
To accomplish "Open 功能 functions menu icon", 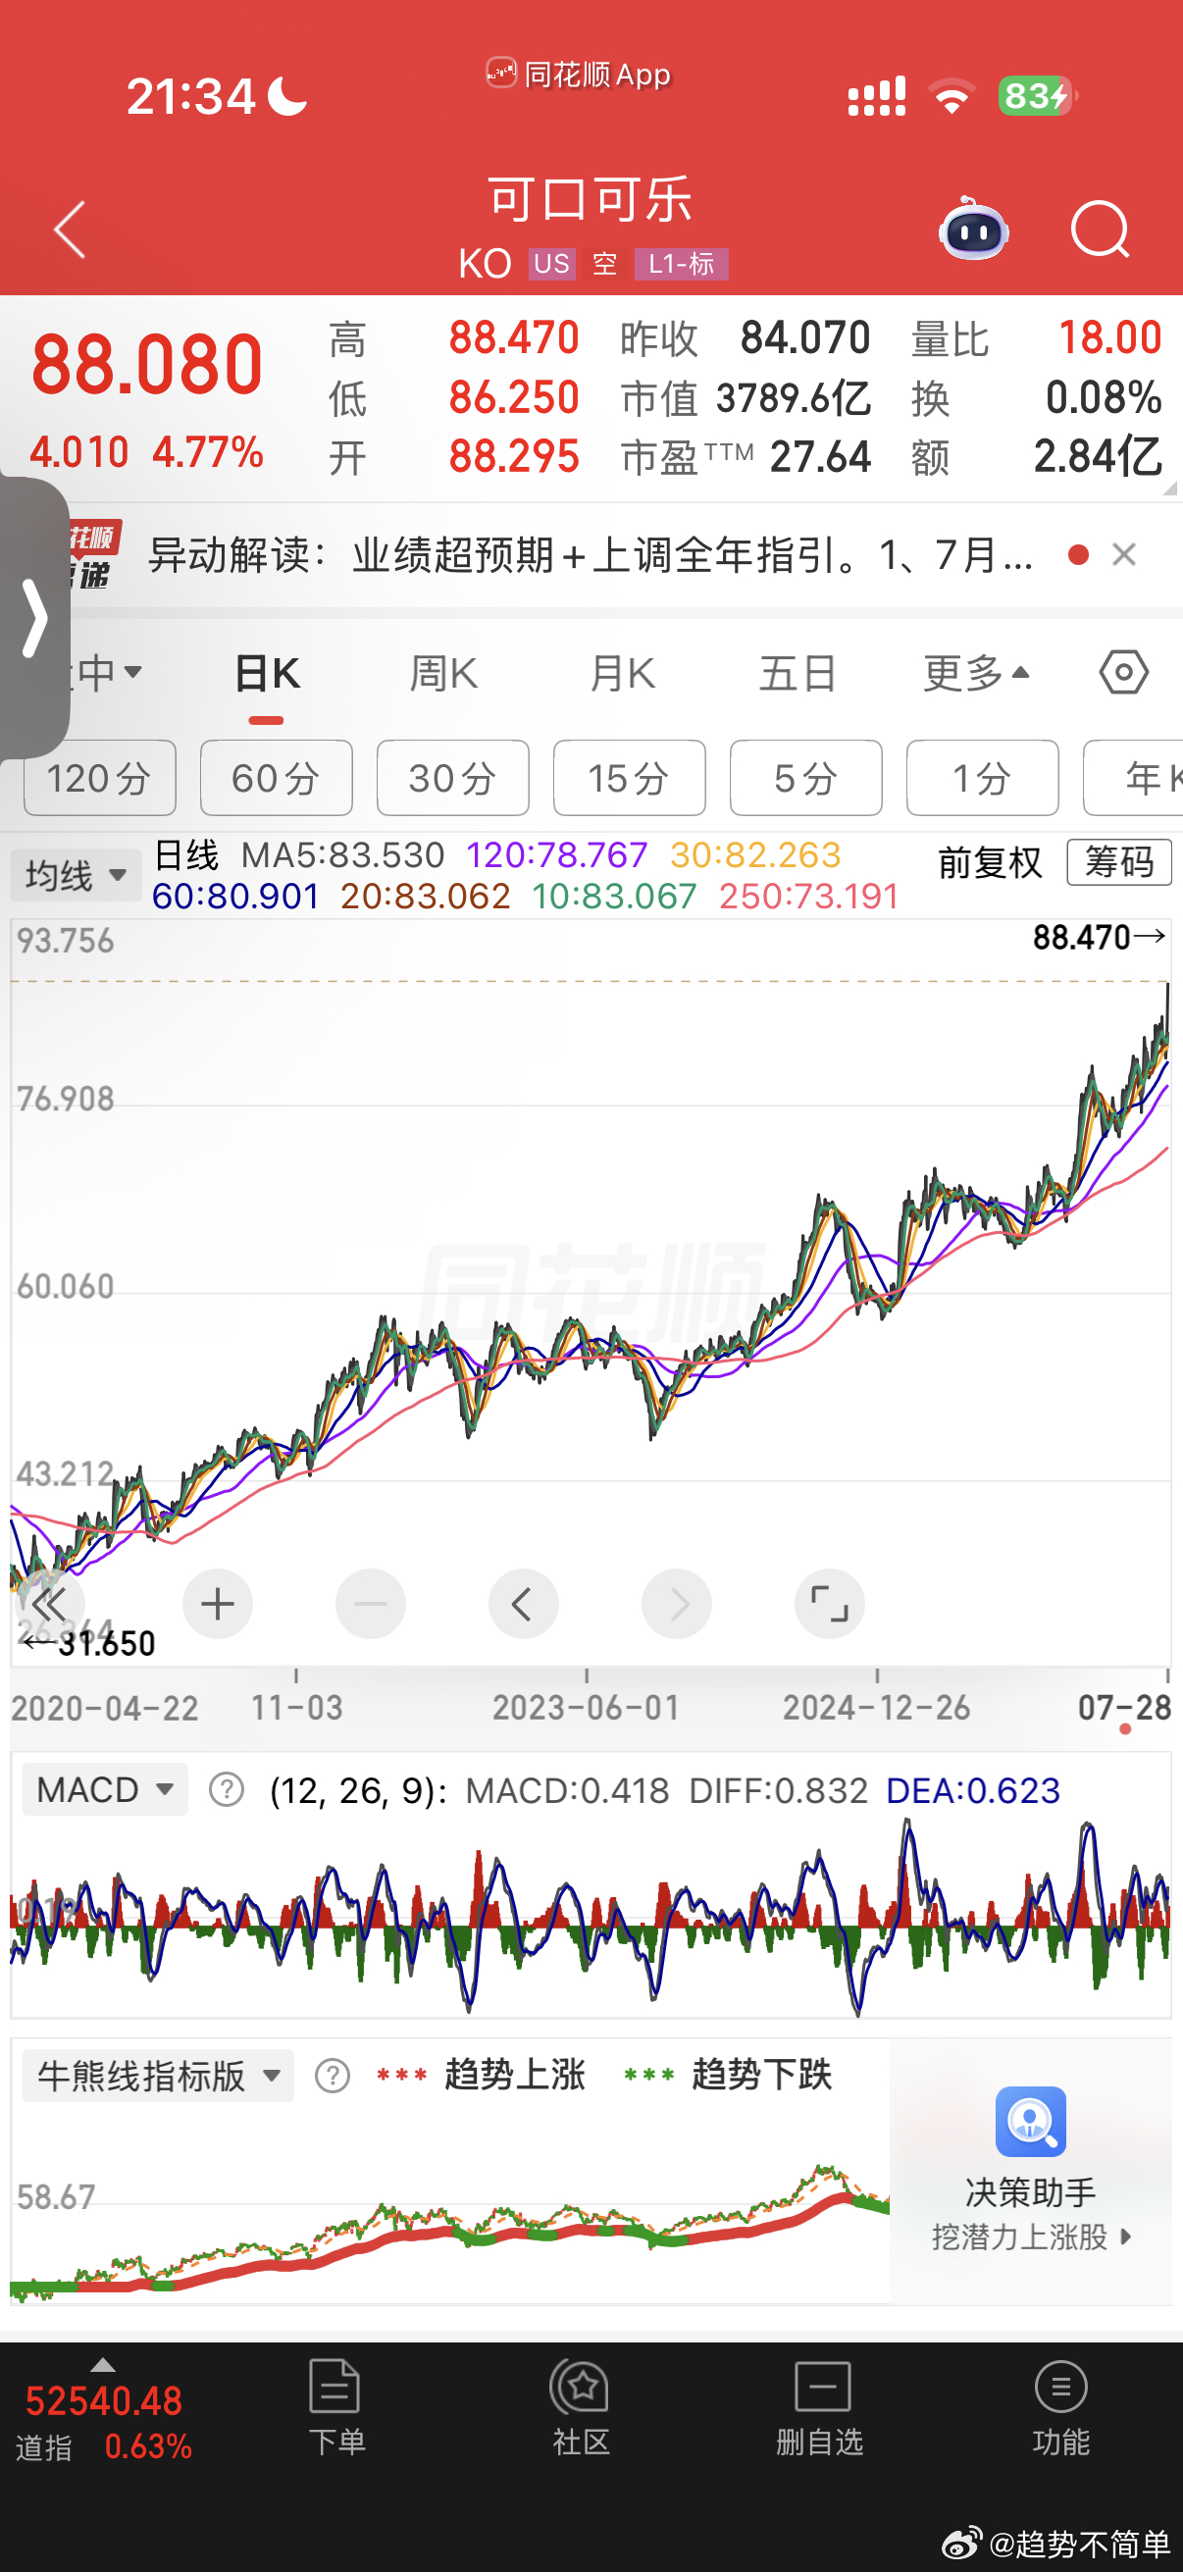I will pos(1061,2407).
